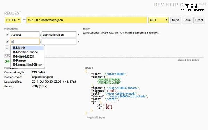Remove the Accept header with x

pos(79,35)
